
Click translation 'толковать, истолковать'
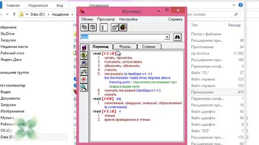(123, 62)
